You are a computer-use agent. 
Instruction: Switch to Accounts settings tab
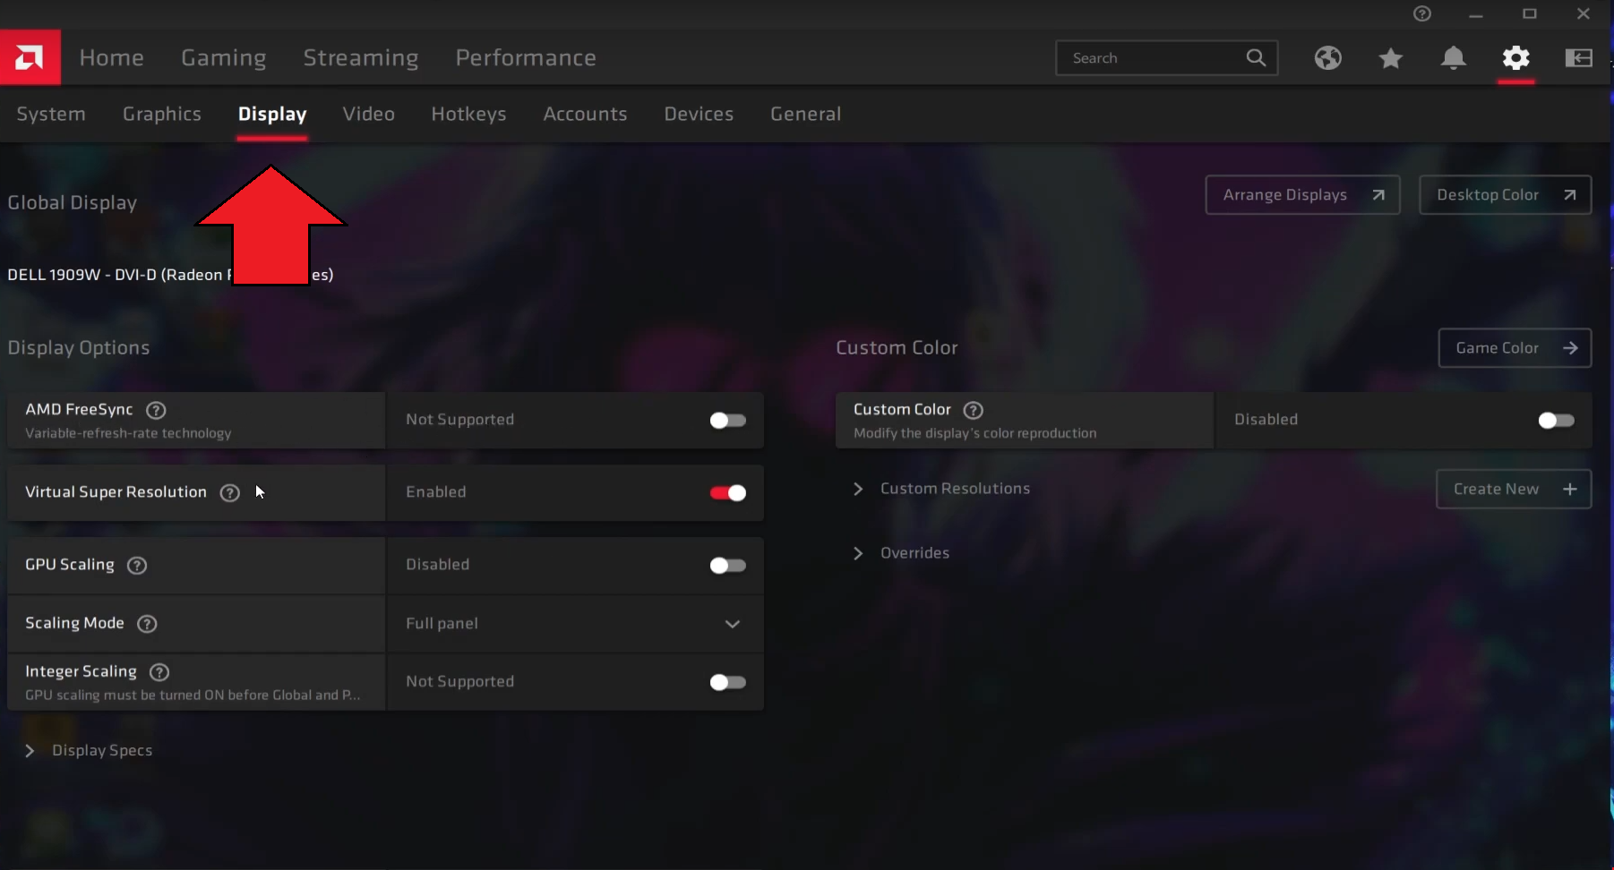(585, 114)
